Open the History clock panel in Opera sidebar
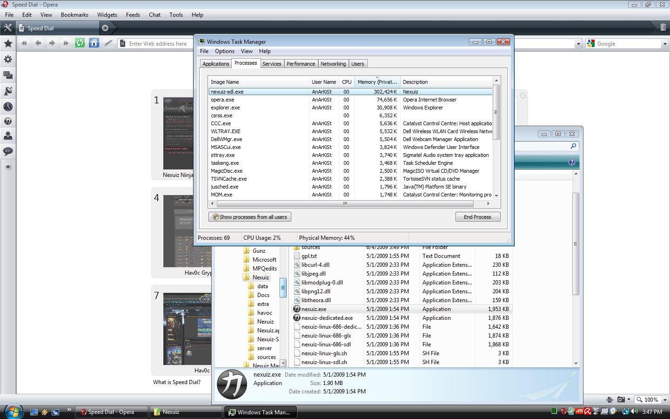Viewport: 670px width, 419px height. pos(8,107)
